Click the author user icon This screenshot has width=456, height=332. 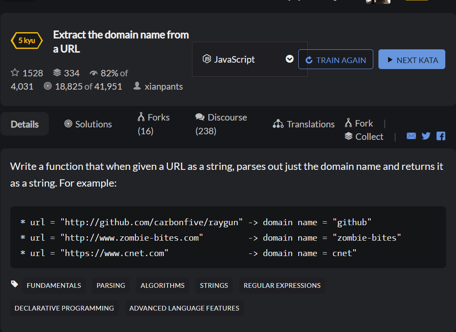pyautogui.click(x=137, y=86)
